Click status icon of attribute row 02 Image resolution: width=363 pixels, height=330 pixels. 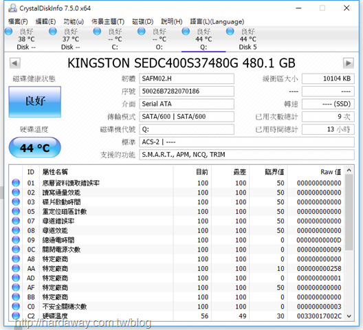16,192
